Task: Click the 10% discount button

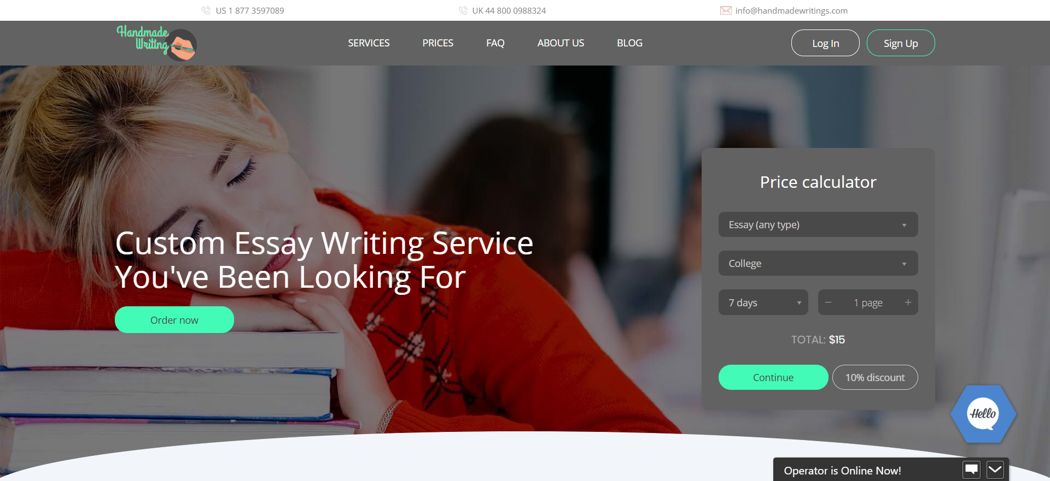Action: (x=875, y=377)
